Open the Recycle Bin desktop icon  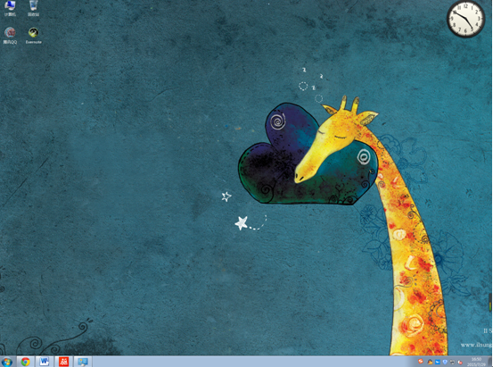[x=33, y=9]
